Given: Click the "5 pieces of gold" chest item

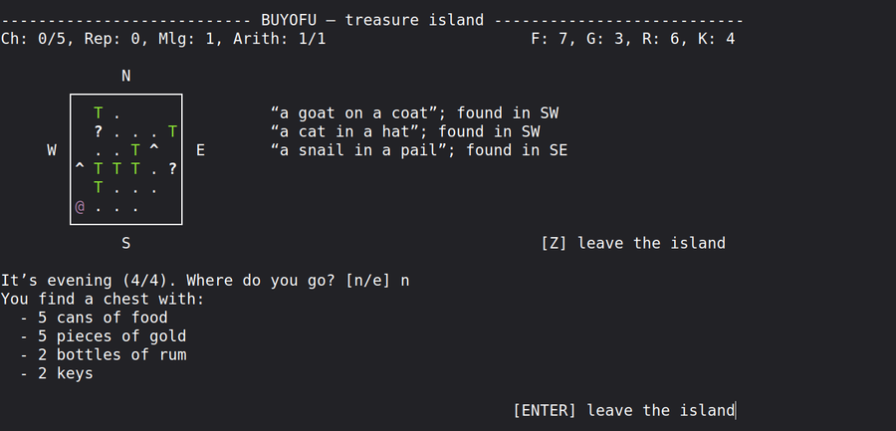Looking at the screenshot, I should (x=112, y=336).
